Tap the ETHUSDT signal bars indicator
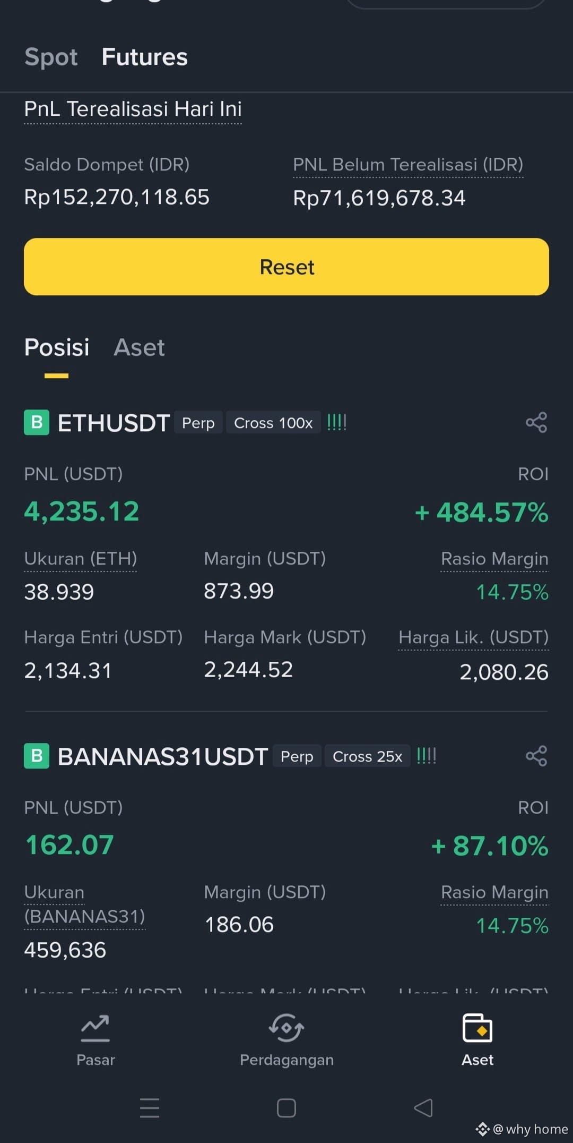Screen dimensions: 573x1143 click(337, 423)
